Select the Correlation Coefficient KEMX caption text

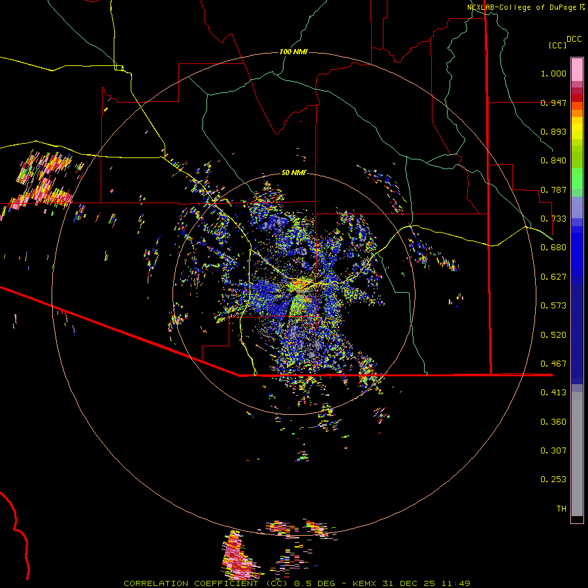[x=297, y=583]
